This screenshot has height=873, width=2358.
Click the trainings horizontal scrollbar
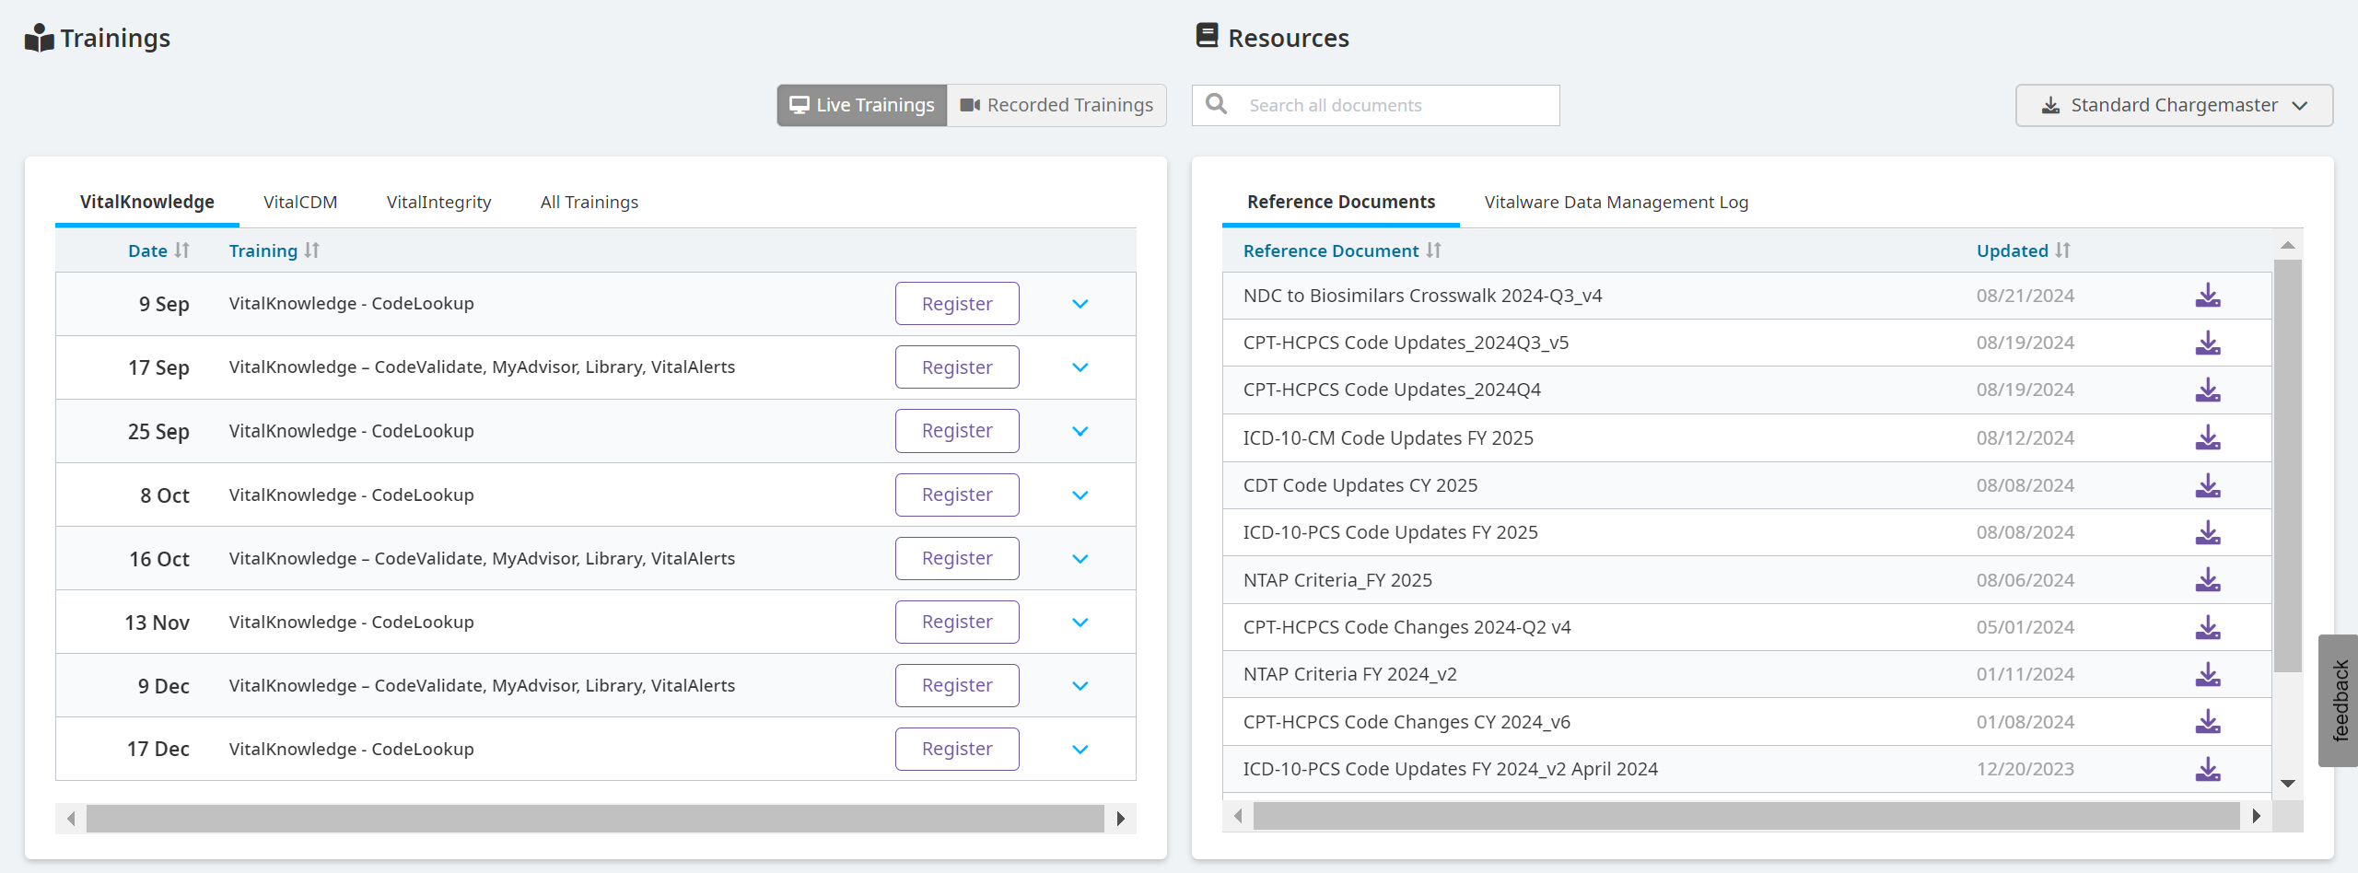(x=595, y=818)
